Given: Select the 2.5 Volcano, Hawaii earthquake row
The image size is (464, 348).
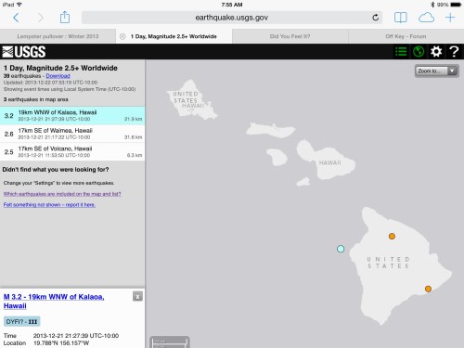Looking at the screenshot, I should (x=72, y=151).
